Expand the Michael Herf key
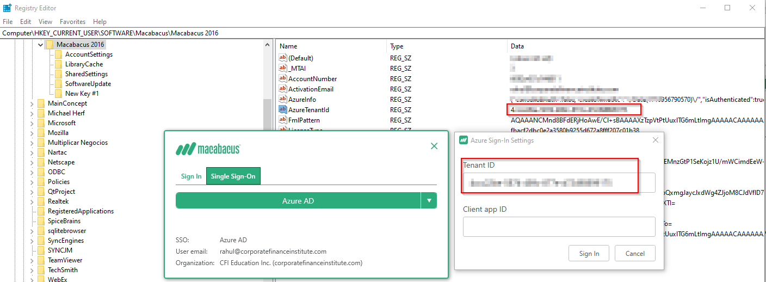The image size is (766, 282). [32, 113]
